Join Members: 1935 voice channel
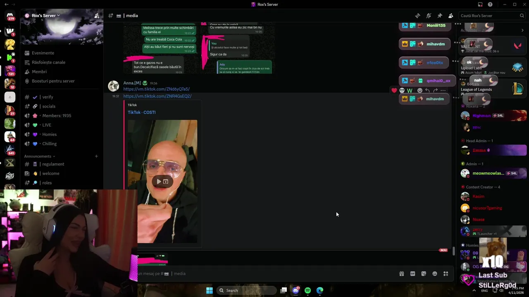The height and width of the screenshot is (297, 529). point(62,116)
